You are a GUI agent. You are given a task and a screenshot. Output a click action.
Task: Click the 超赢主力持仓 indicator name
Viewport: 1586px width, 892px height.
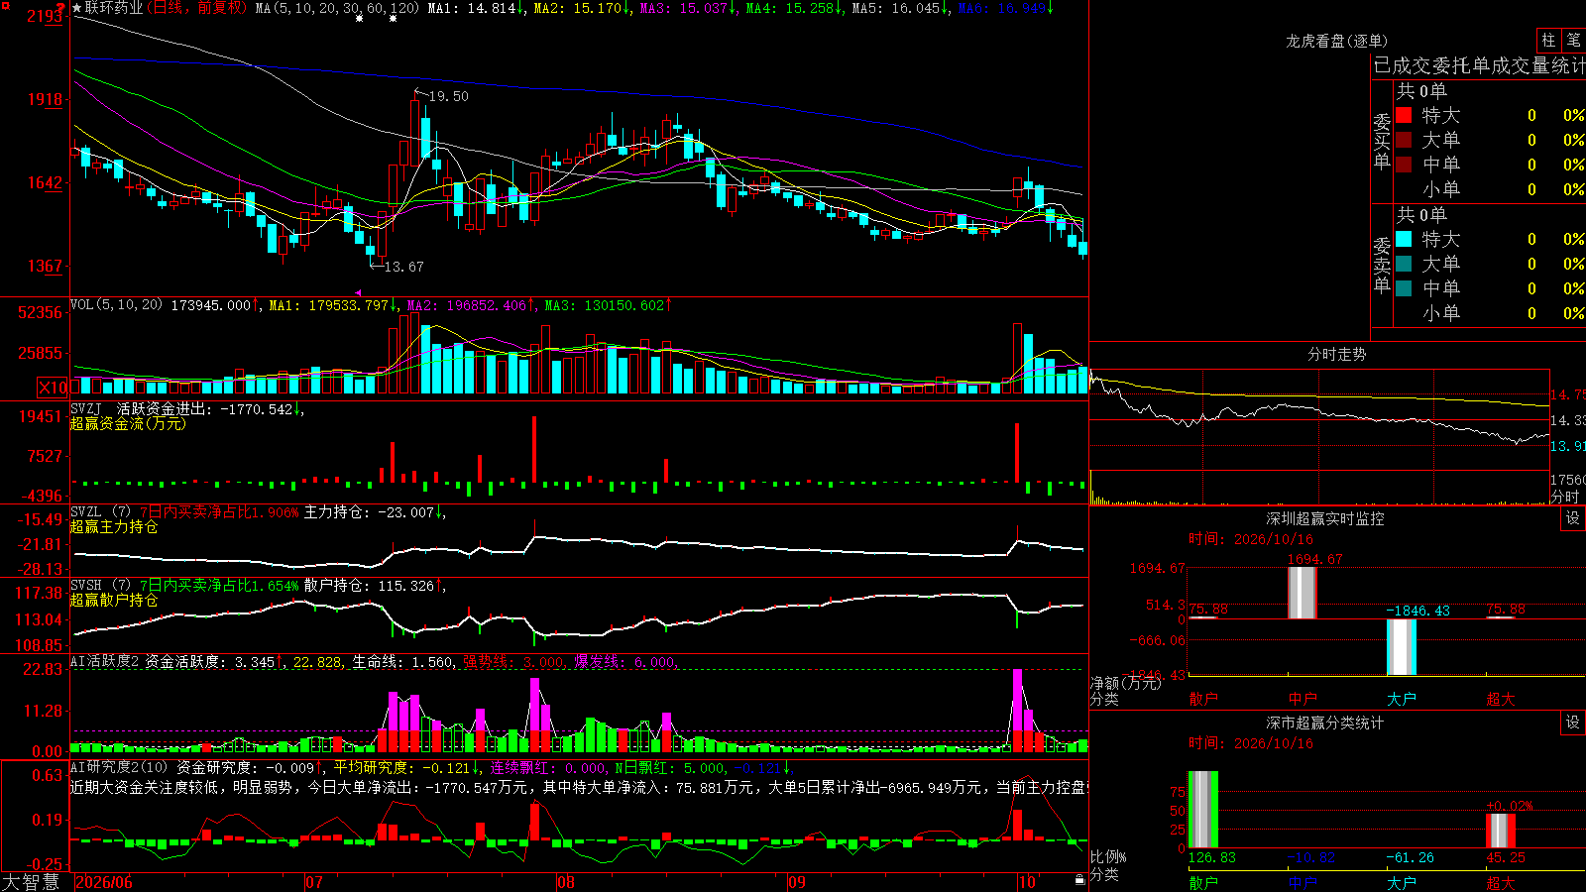pos(114,527)
